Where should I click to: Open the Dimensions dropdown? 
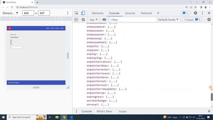coord(10,13)
